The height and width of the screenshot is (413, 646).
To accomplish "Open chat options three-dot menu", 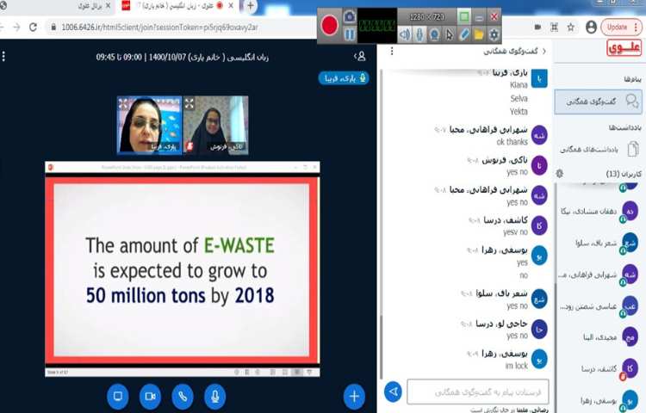I will click(392, 51).
